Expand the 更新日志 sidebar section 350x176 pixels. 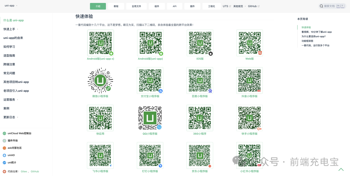[11, 117]
